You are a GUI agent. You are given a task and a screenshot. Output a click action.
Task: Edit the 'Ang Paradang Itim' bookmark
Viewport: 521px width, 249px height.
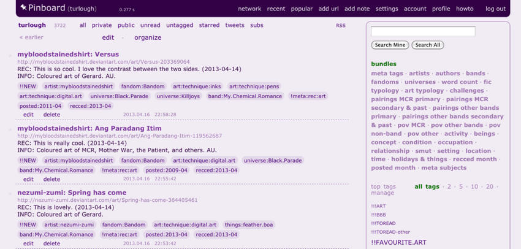tap(28, 179)
